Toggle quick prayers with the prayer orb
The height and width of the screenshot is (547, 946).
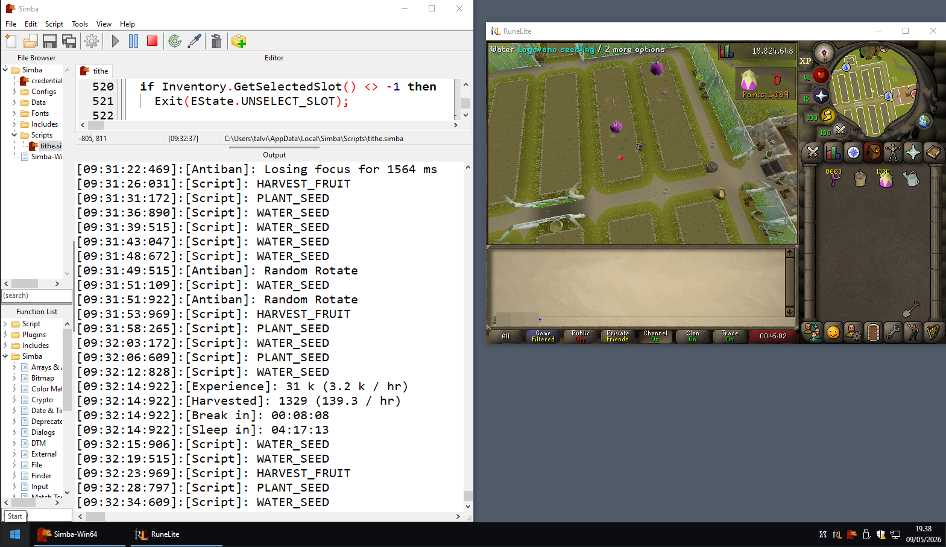click(821, 95)
